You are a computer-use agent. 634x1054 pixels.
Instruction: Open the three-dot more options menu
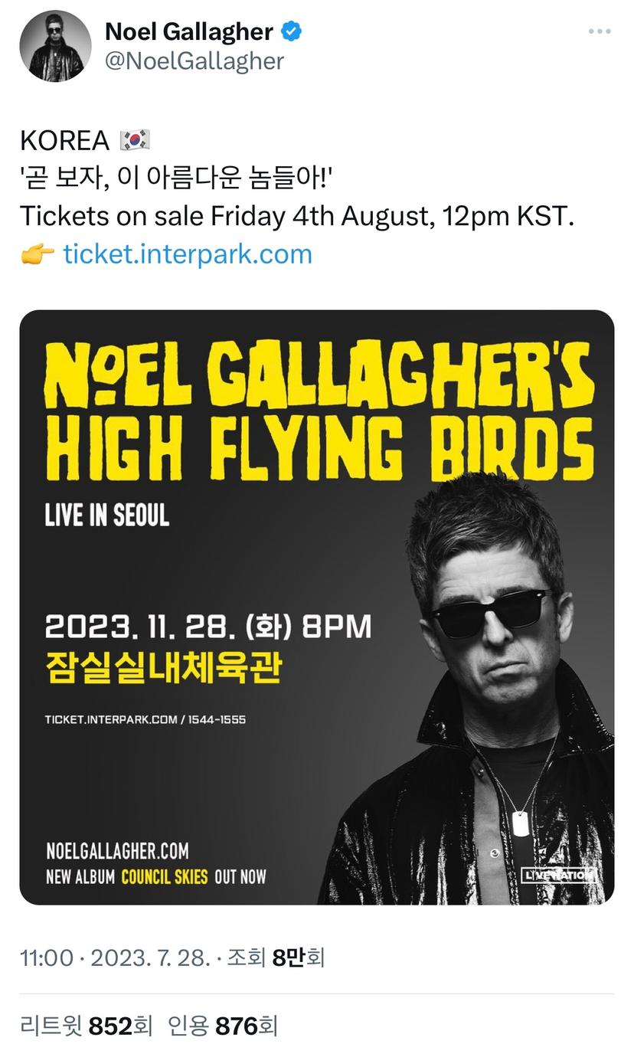(x=600, y=31)
